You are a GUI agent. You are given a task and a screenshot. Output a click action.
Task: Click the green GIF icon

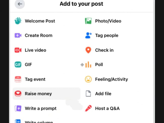click(18, 65)
